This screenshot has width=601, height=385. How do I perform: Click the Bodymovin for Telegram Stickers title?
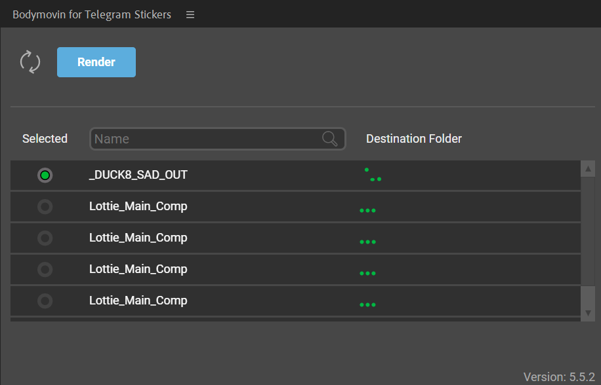point(92,14)
